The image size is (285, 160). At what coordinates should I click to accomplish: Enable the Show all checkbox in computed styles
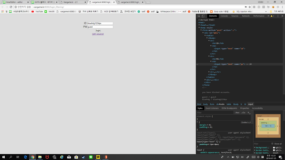pyautogui.click(x=272, y=144)
